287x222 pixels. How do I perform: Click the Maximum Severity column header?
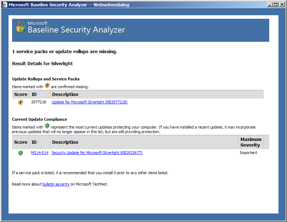251,142
